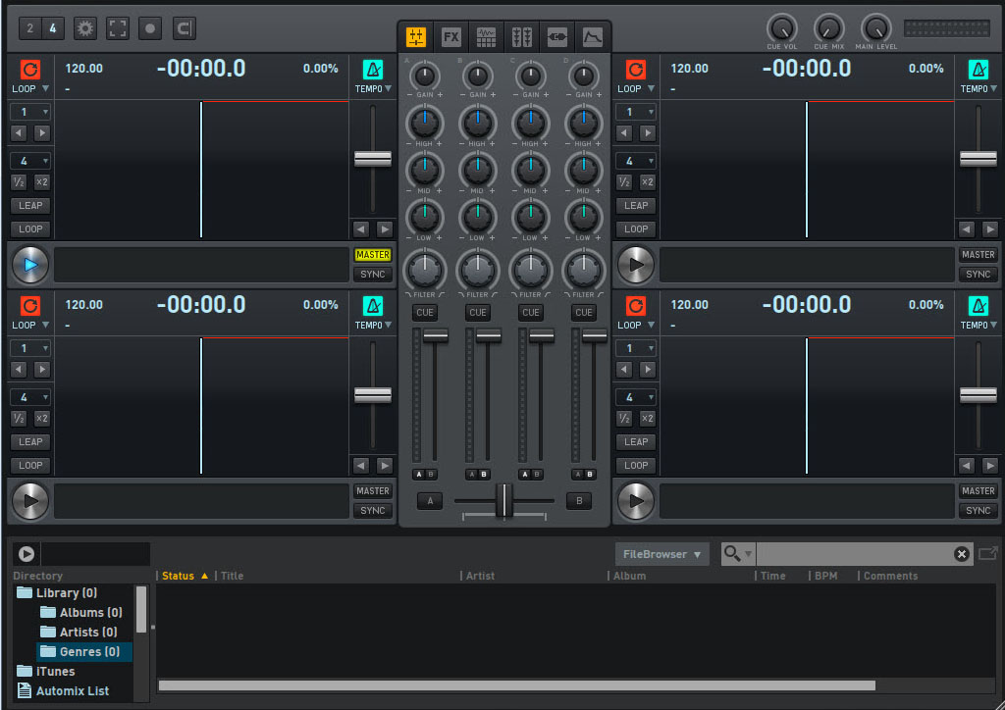Click the cyan metronome tempo icon on top-left deck
This screenshot has height=710, width=1005.
(372, 70)
